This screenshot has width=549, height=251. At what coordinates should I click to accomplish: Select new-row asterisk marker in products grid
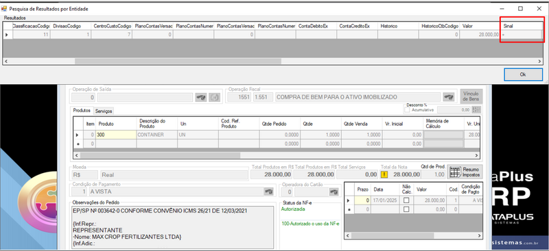[78, 144]
